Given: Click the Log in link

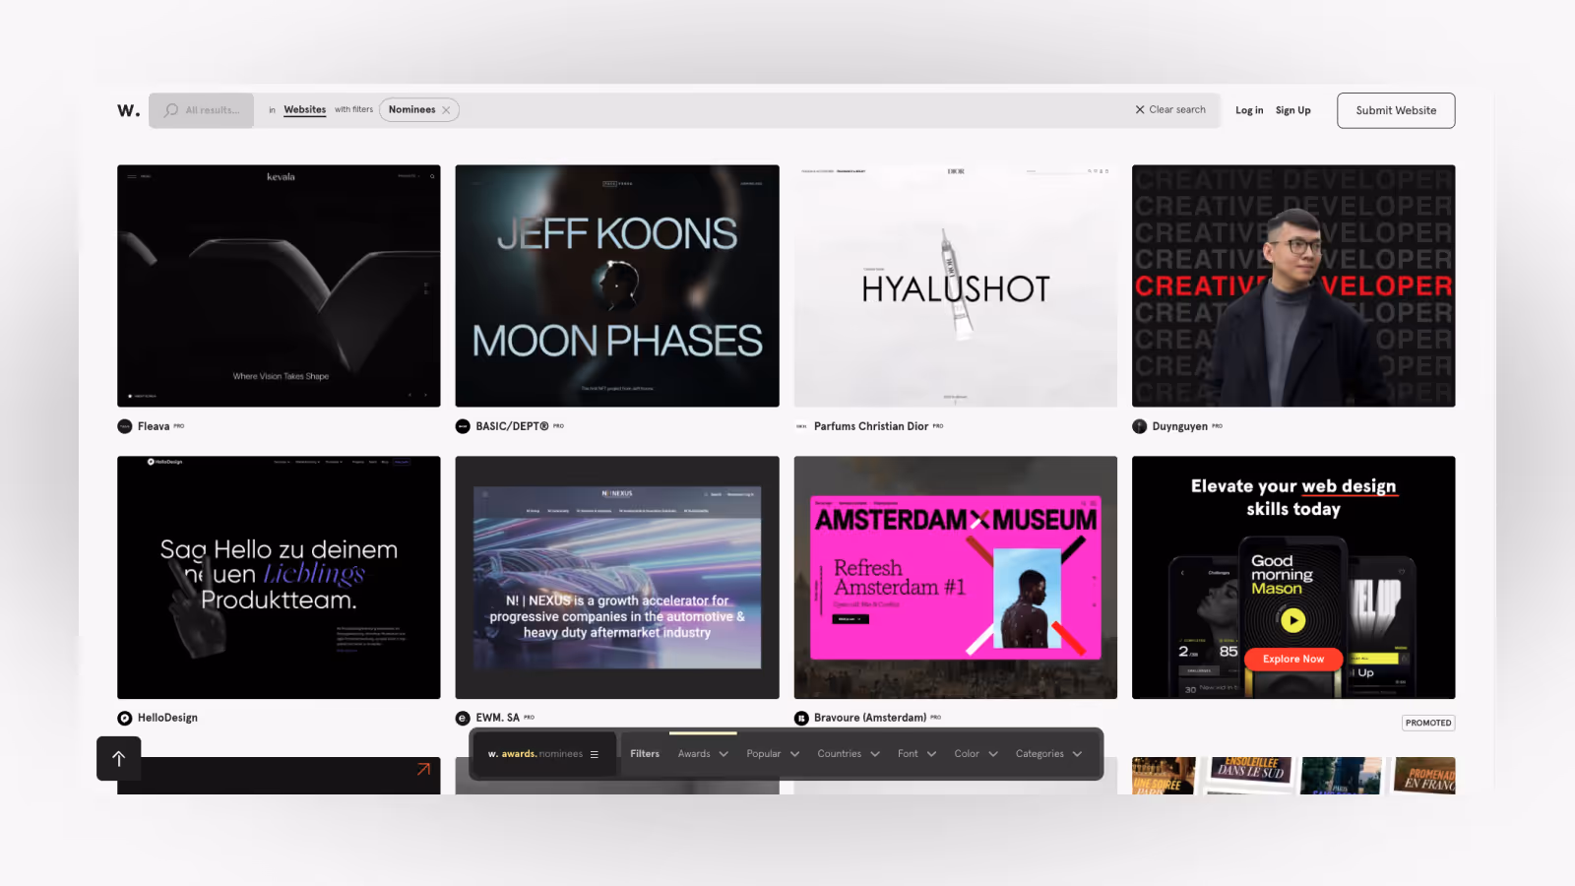Looking at the screenshot, I should (1249, 110).
